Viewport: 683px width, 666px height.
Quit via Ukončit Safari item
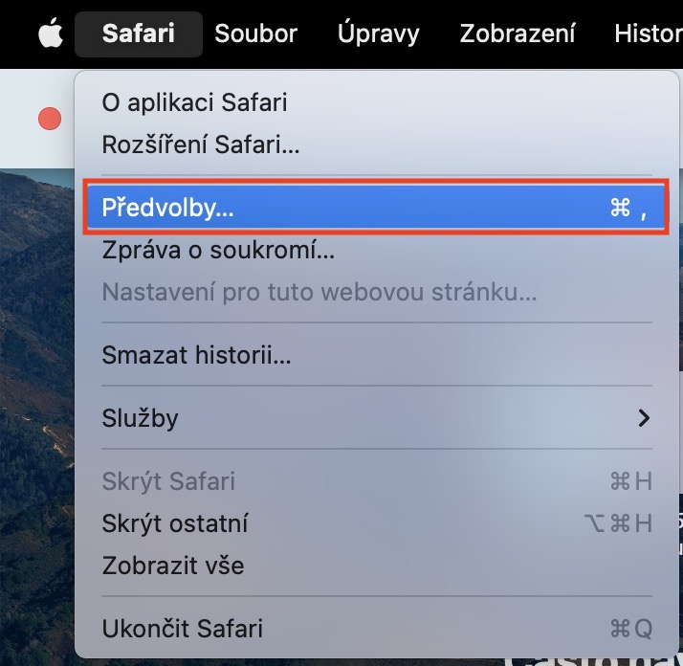click(376, 629)
